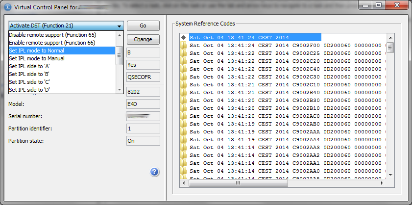The height and width of the screenshot is (205, 412).
Task: Click the Partition identifier field 1
Action: (x=143, y=128)
